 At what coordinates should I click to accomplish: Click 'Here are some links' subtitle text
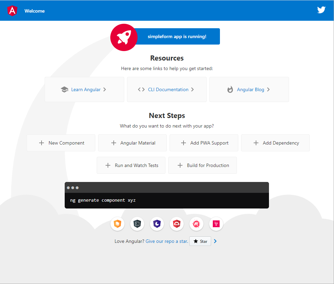[167, 68]
